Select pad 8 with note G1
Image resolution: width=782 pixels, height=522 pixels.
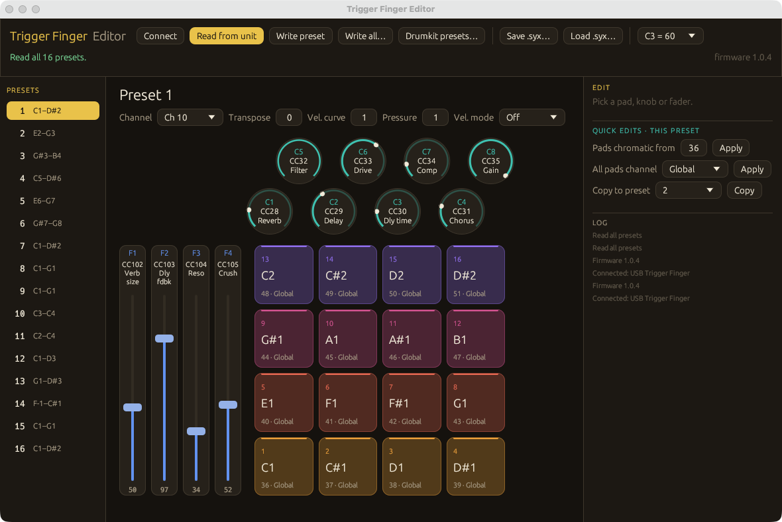[476, 402]
